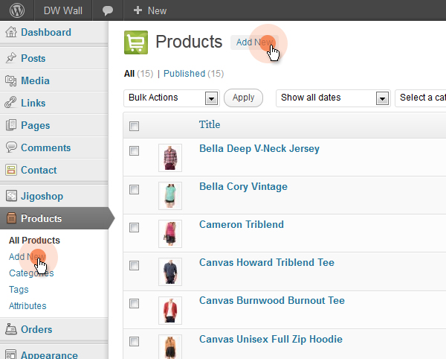Open Canvas Unisex Full Zip Hoodie product

(x=271, y=340)
